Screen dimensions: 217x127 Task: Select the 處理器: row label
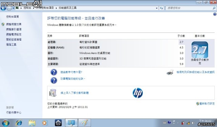coord(52,42)
